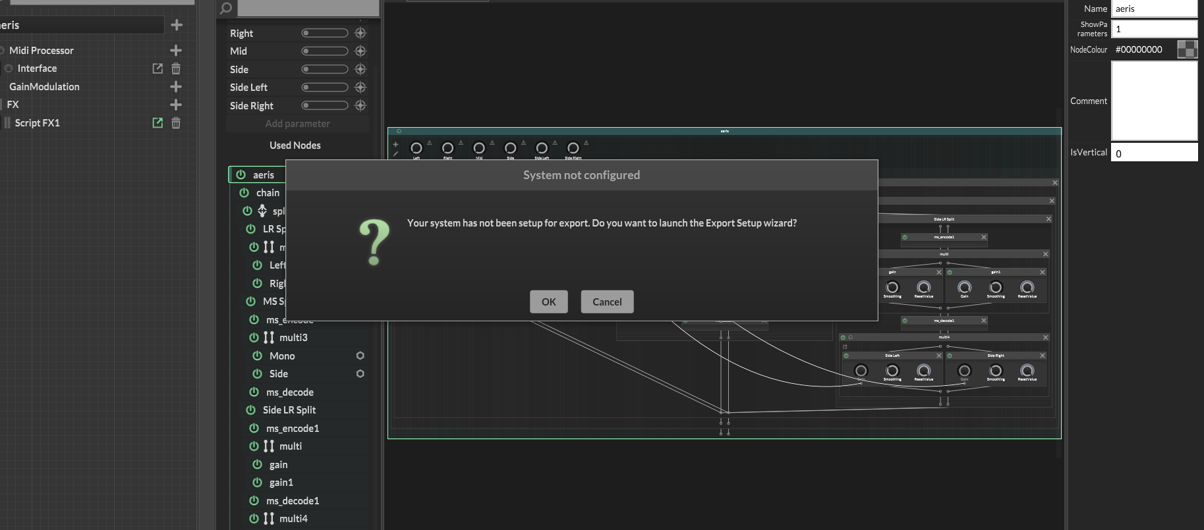Close the gain1 node in the graph
The width and height of the screenshot is (1204, 530).
1043,272
